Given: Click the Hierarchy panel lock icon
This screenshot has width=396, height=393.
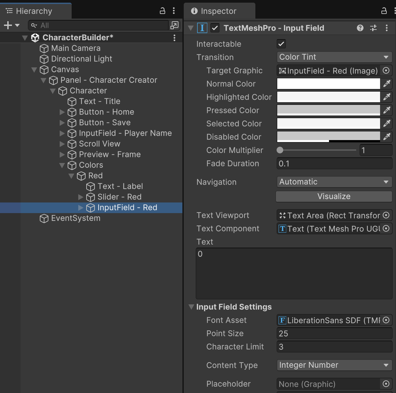Looking at the screenshot, I should pyautogui.click(x=163, y=11).
